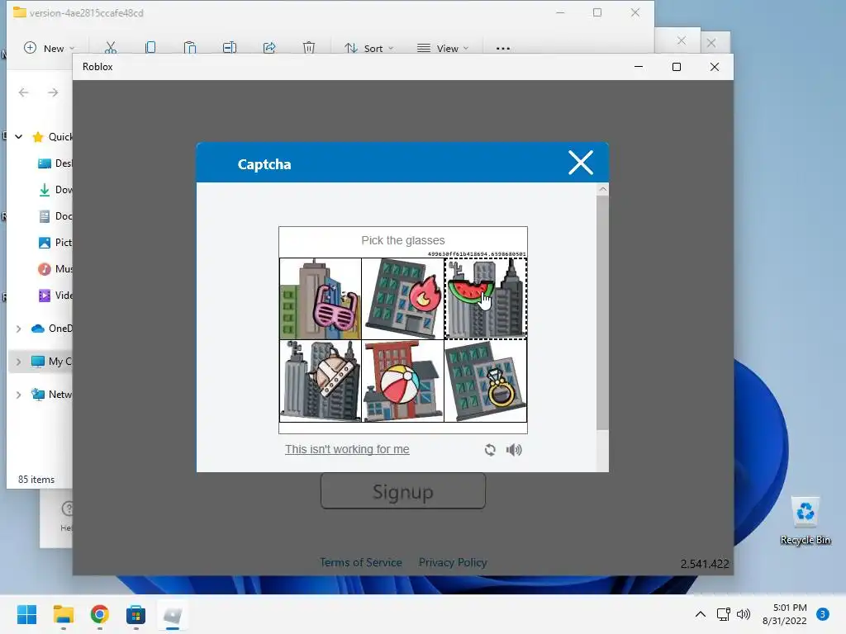The height and width of the screenshot is (634, 846).
Task: Cut selection in File Explorer toolbar
Action: (111, 48)
